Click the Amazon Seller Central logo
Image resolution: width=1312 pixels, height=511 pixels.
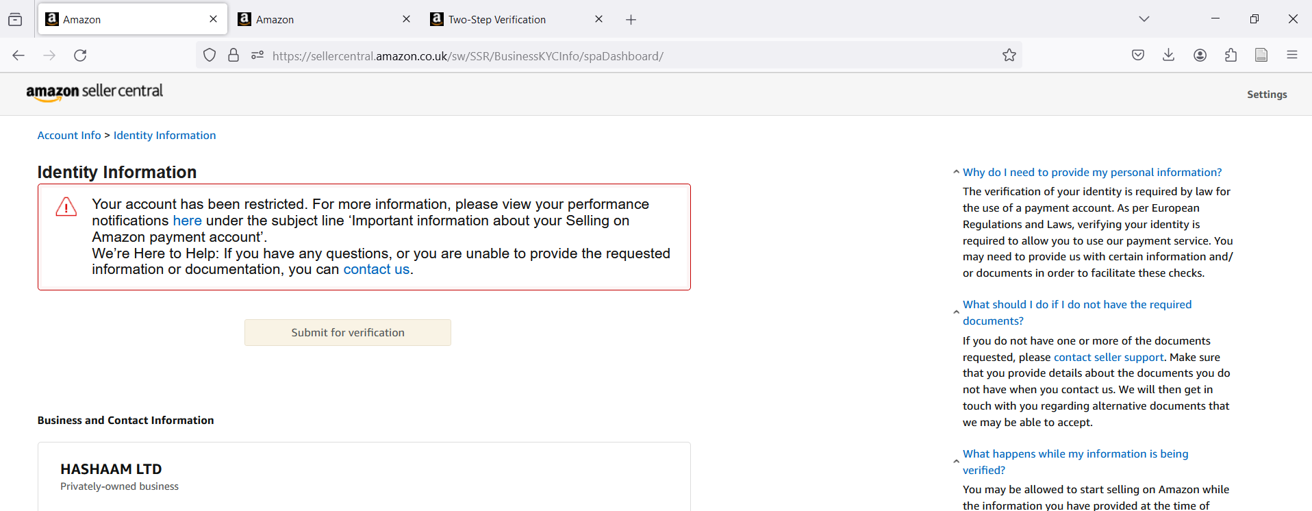pos(94,92)
